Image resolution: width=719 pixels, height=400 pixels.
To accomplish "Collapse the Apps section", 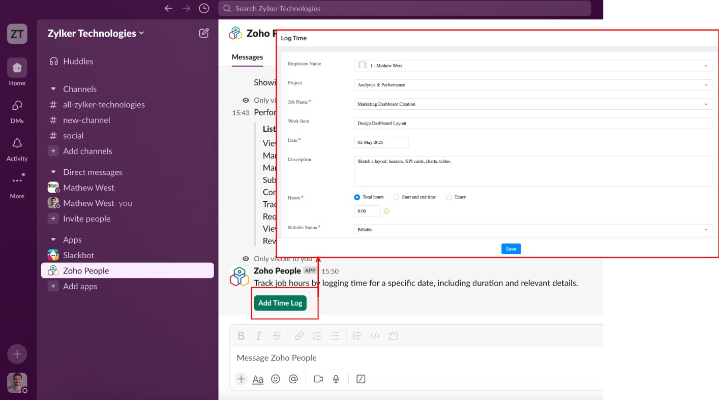I will (x=53, y=240).
